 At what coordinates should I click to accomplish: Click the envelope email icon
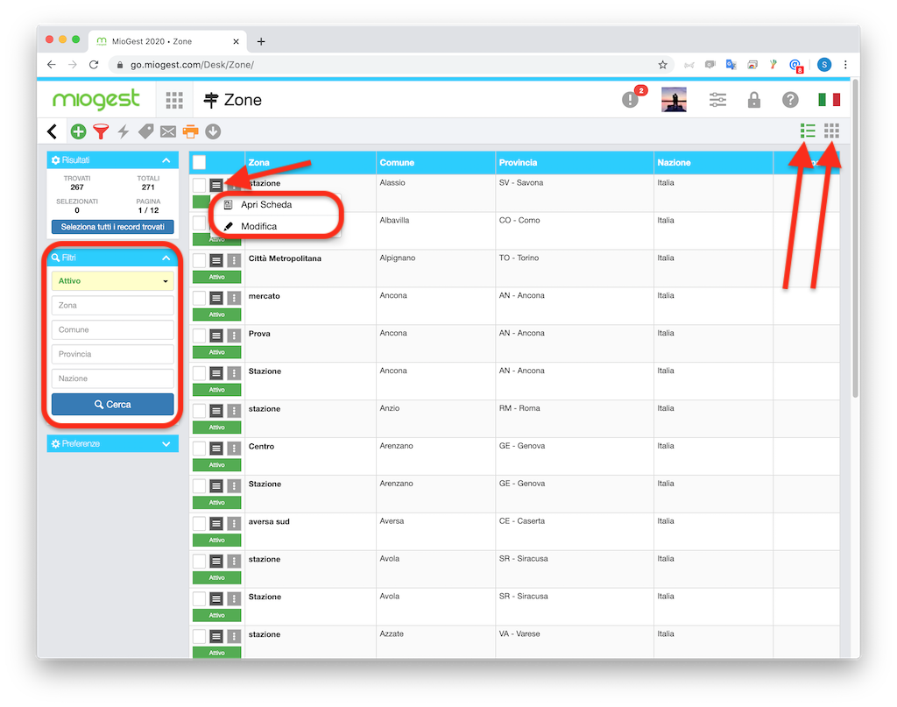tap(168, 132)
